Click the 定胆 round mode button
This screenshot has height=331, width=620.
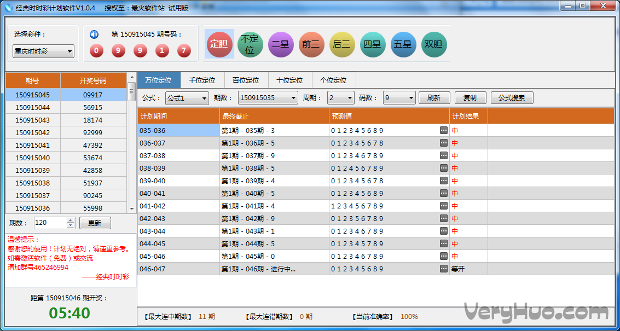[219, 44]
